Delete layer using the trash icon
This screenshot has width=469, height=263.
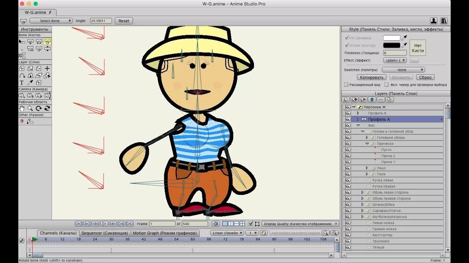click(372, 99)
